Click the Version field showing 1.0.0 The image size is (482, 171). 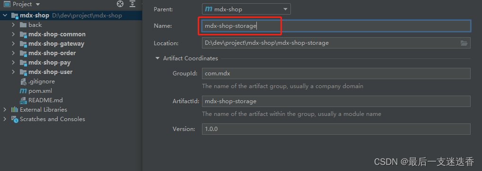336,129
